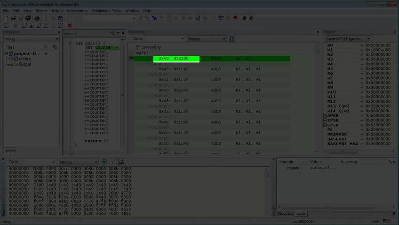Click the memory setup icon in Memory toolbar
This screenshot has height=225, width=399.
pyautogui.click(x=121, y=162)
